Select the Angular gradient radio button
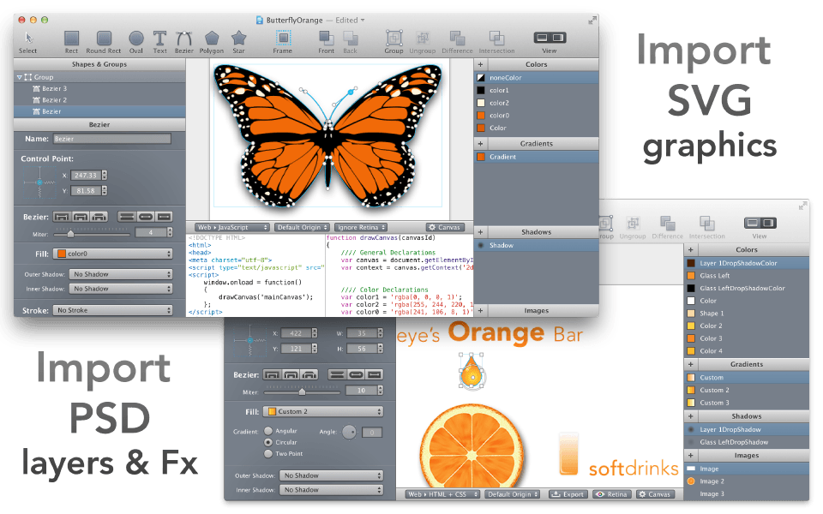 click(269, 431)
